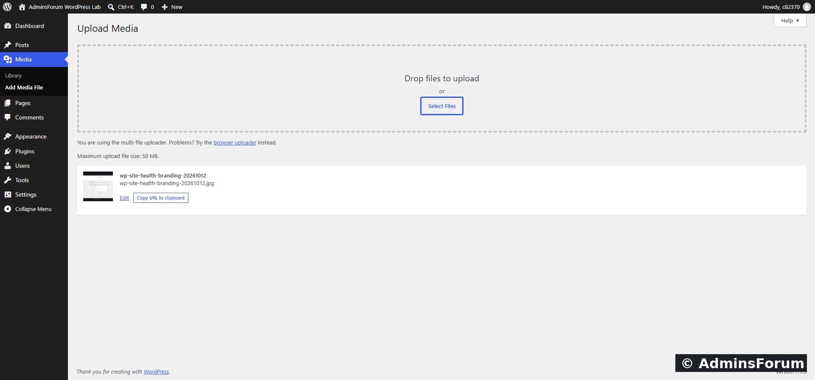Viewport: 815px width, 380px height.
Task: Click Howdy, c82370 account text
Action: click(x=781, y=7)
